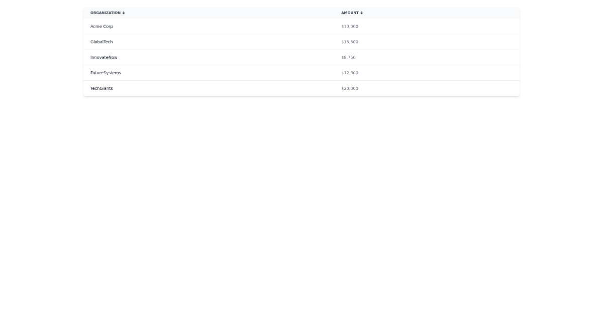This screenshot has width=603, height=316.
Task: Click the $20,000 amount cell
Action: pyautogui.click(x=349, y=88)
